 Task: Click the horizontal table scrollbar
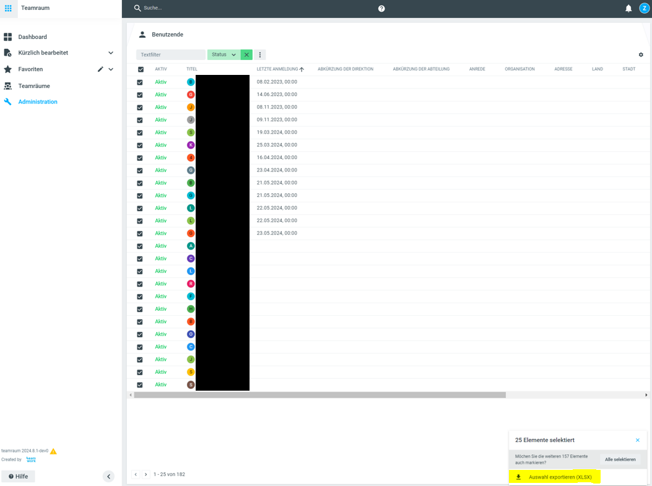tap(319, 395)
